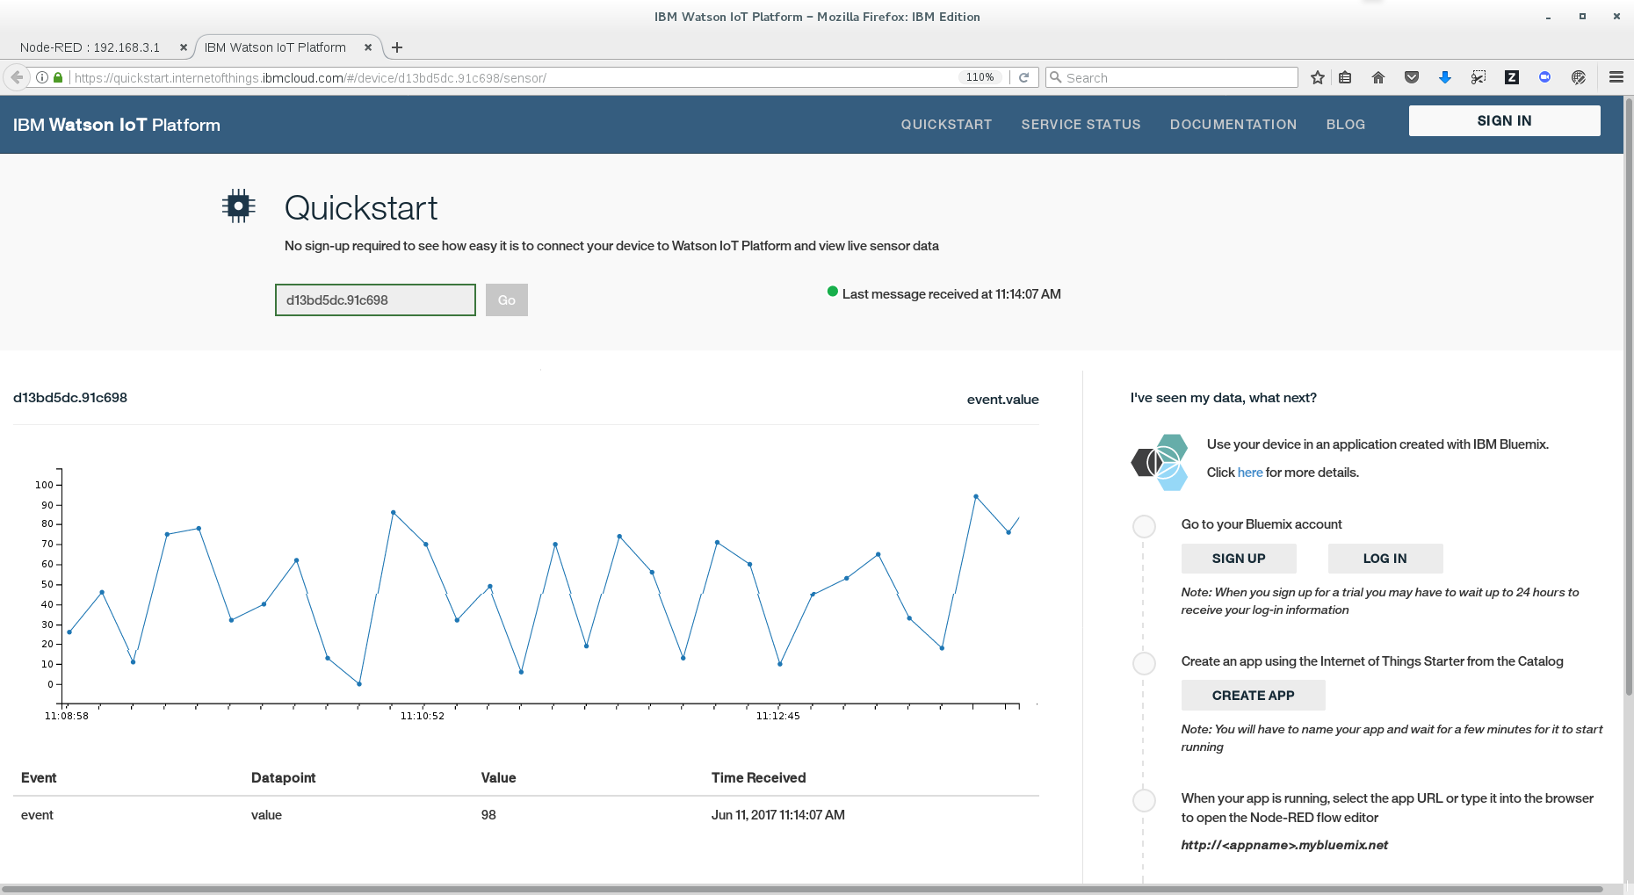The width and height of the screenshot is (1634, 895).
Task: Click the 'd13bd5dc.91c698' chart title
Action: click(x=70, y=398)
